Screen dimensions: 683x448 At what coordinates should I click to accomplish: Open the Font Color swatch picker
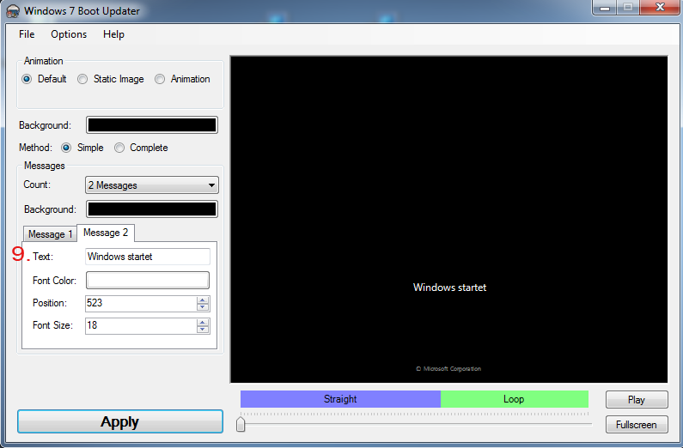(x=148, y=281)
